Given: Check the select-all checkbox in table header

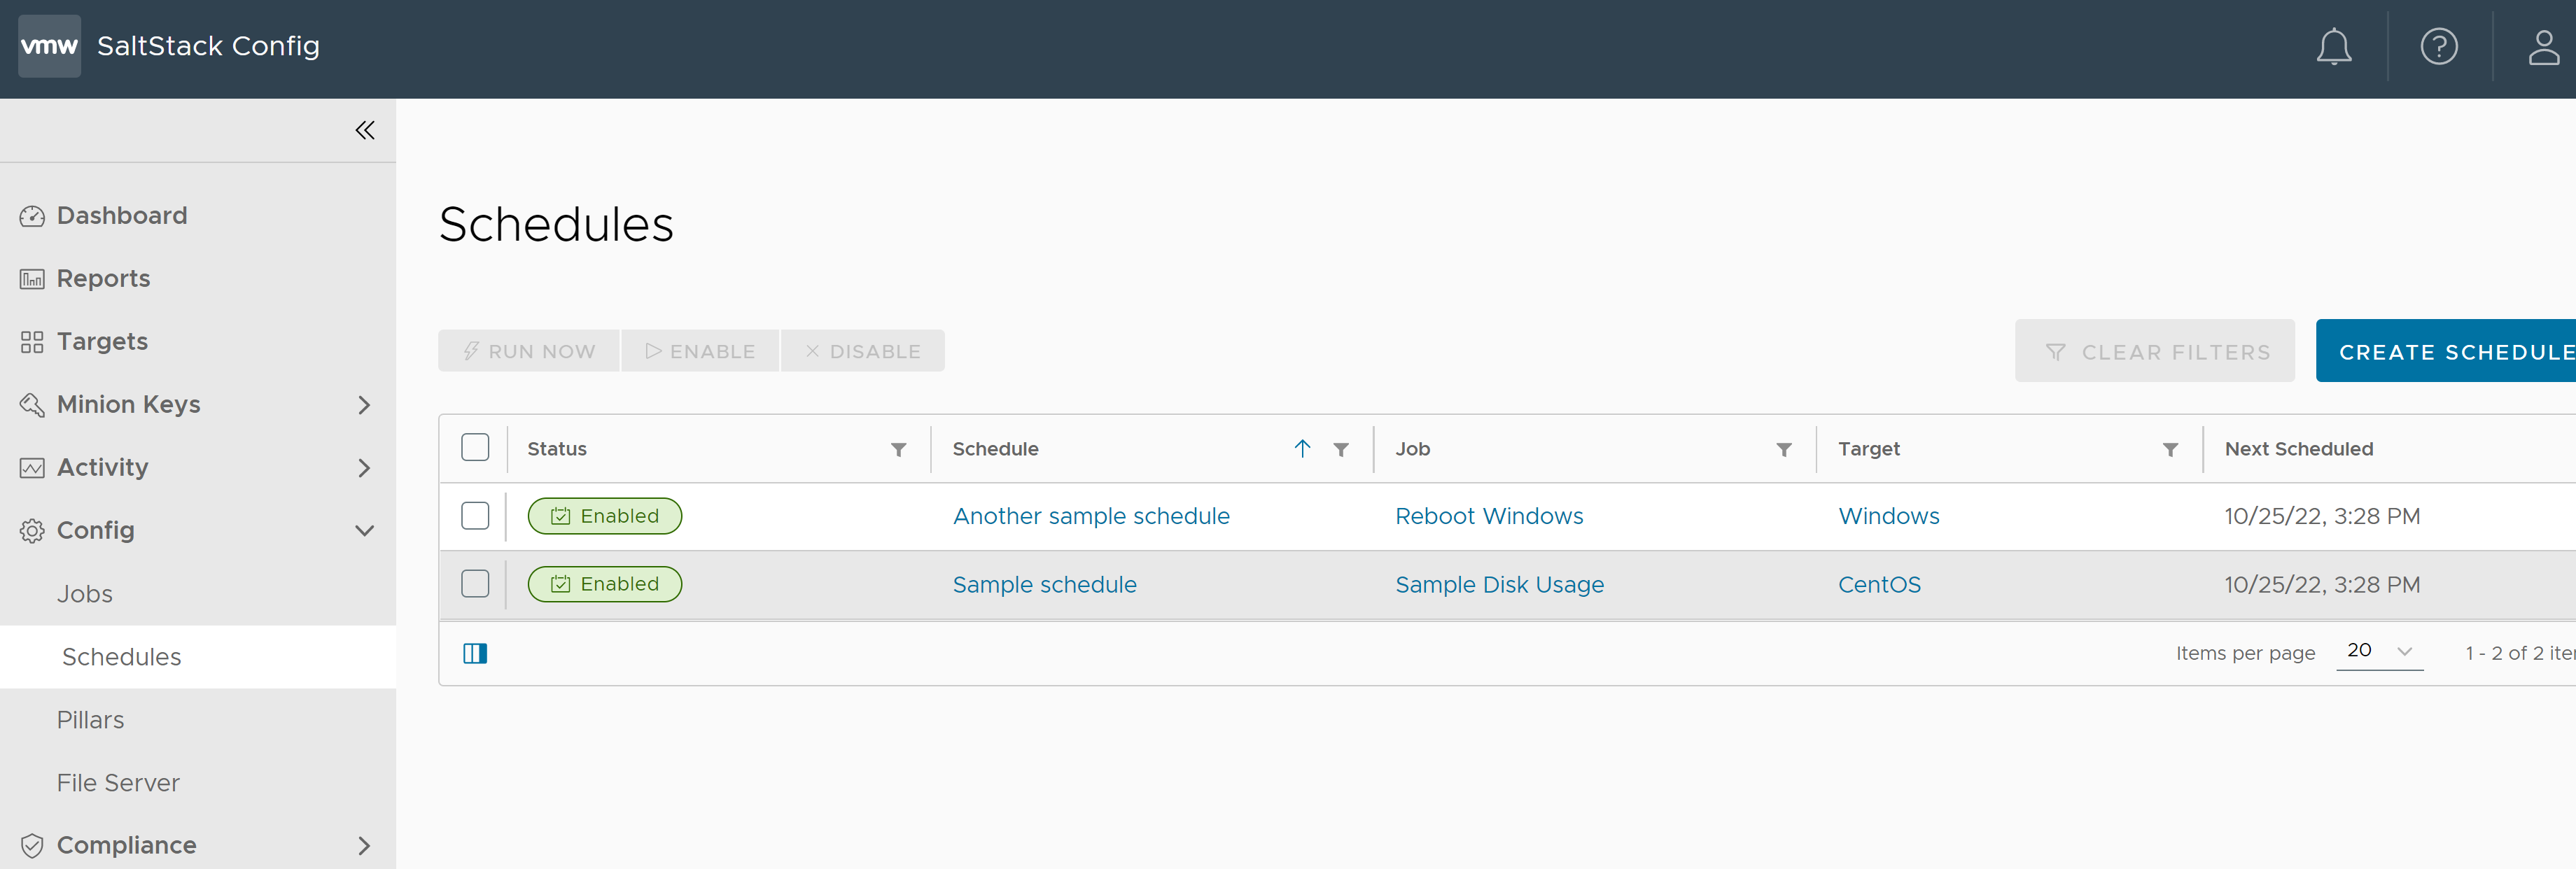Looking at the screenshot, I should pos(475,447).
